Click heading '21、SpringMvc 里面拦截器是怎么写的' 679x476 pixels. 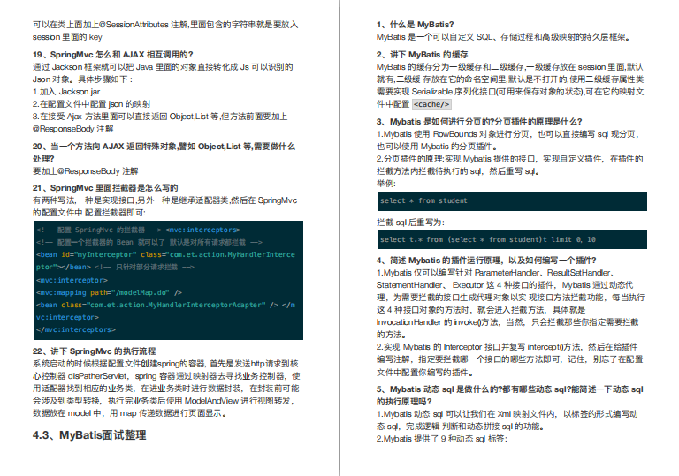pyautogui.click(x=105, y=188)
